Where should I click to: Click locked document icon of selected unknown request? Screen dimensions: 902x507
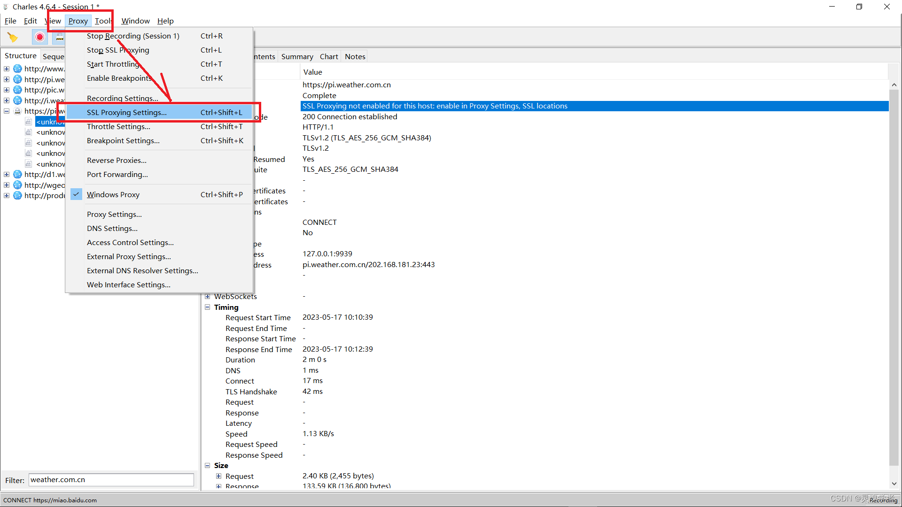coord(29,122)
